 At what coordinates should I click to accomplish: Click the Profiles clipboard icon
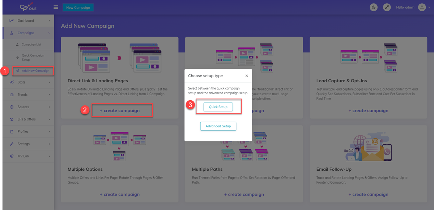tap(12, 131)
